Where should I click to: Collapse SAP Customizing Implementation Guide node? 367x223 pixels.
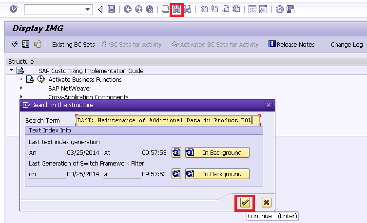pyautogui.click(x=11, y=70)
